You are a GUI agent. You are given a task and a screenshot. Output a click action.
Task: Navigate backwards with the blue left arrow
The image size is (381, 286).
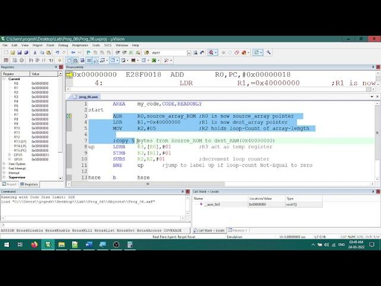click(73, 52)
